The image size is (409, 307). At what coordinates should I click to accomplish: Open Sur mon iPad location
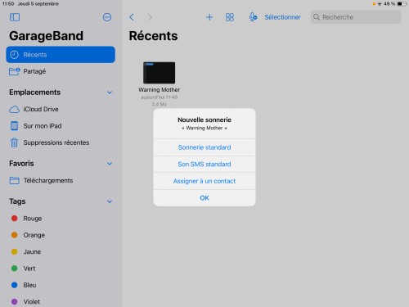pos(61,126)
